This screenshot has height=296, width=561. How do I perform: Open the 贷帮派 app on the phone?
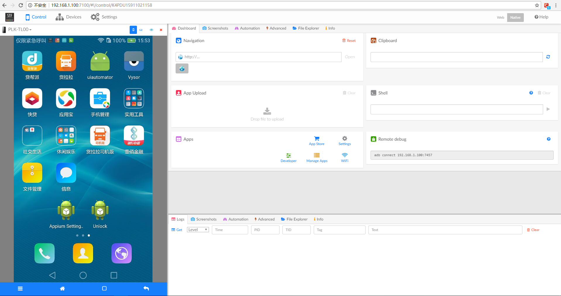[x=32, y=61]
